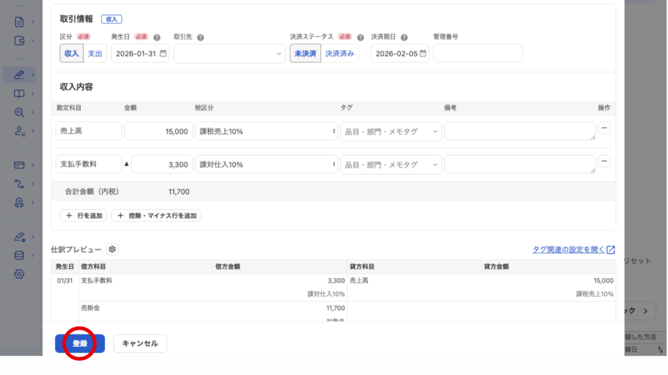Click the 管理番号 input field

[478, 53]
